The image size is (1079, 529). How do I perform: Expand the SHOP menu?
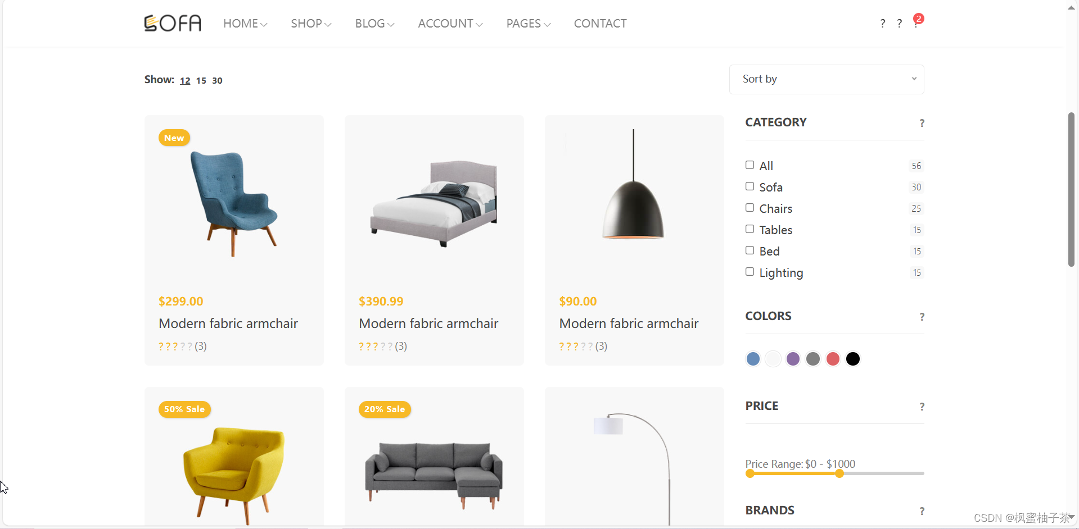pyautogui.click(x=311, y=24)
